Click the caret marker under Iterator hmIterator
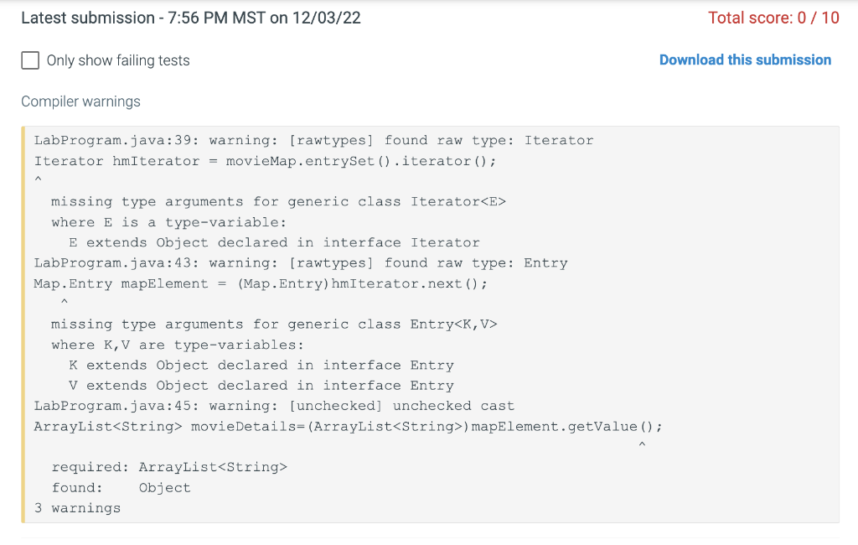This screenshot has width=858, height=545. (x=38, y=179)
